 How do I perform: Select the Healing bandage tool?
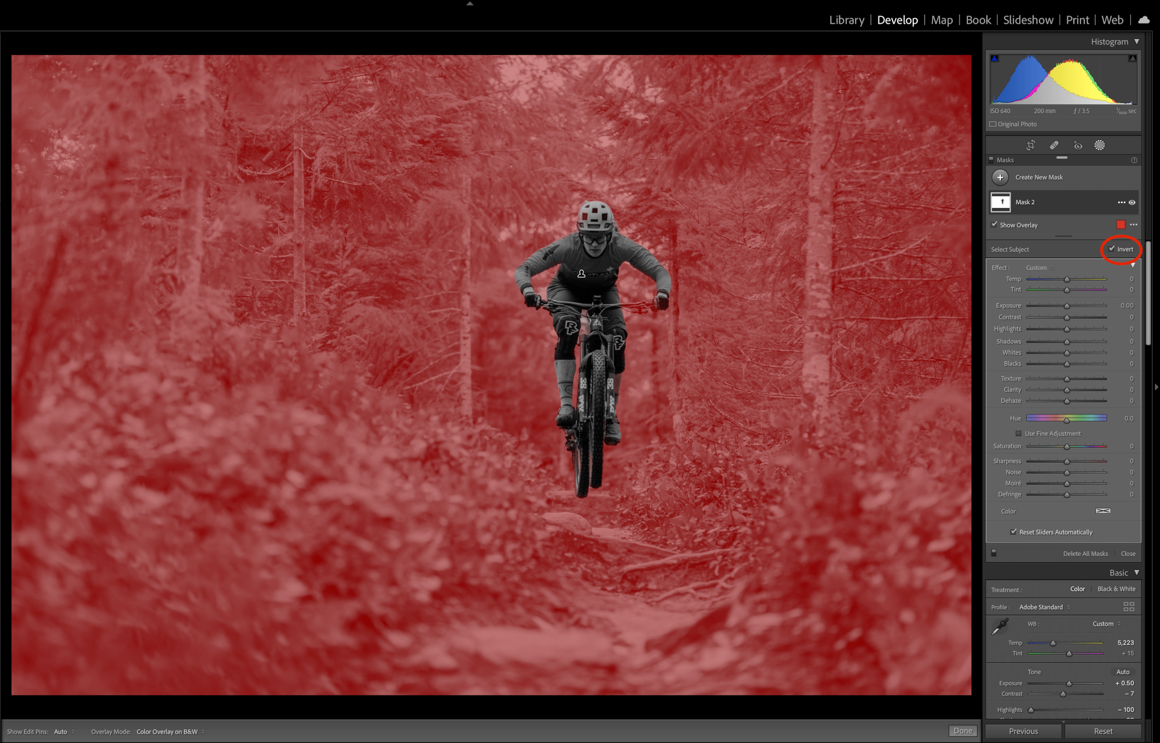tap(1054, 145)
